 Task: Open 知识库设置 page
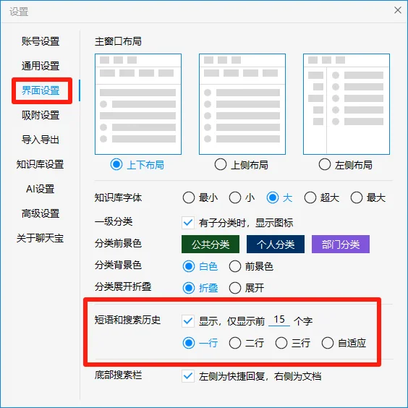point(40,164)
